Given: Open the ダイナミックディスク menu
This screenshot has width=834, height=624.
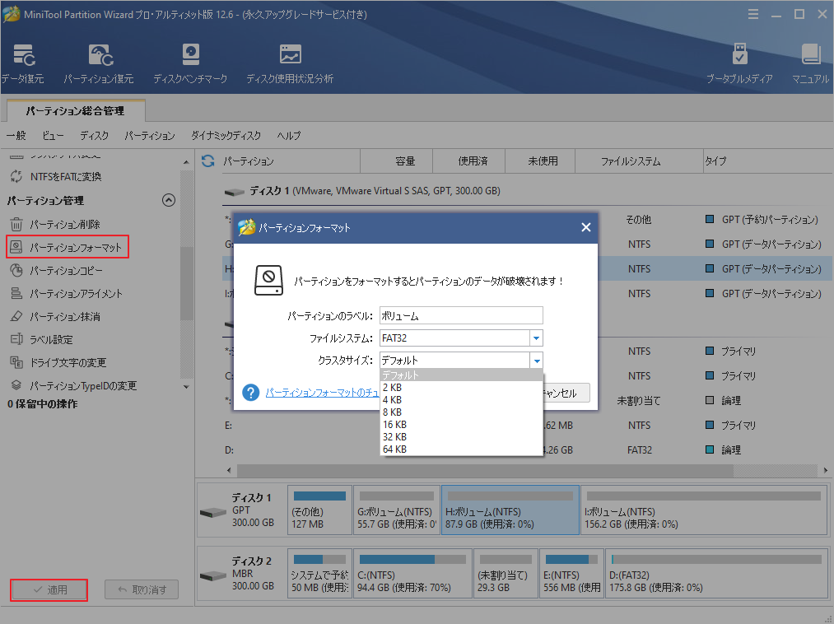Looking at the screenshot, I should click(x=226, y=136).
